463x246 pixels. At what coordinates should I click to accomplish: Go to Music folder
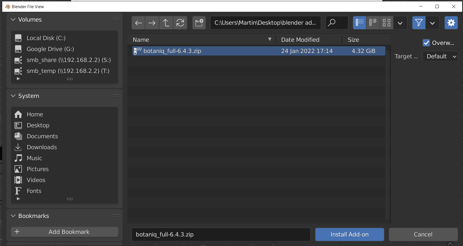point(64,158)
